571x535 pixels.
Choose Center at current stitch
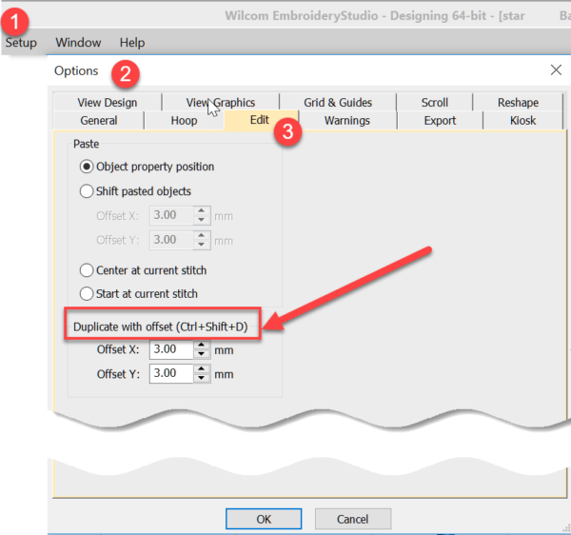(88, 270)
